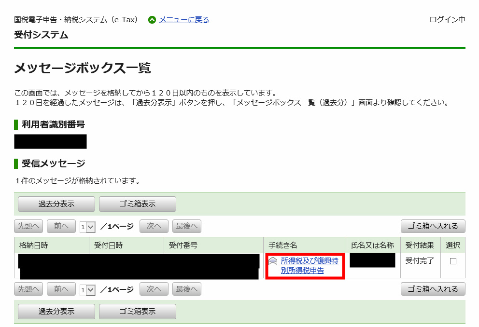Click the ゴミ箱へ入れる button below the table
Screen dimensions: 479x327
tap(433, 289)
